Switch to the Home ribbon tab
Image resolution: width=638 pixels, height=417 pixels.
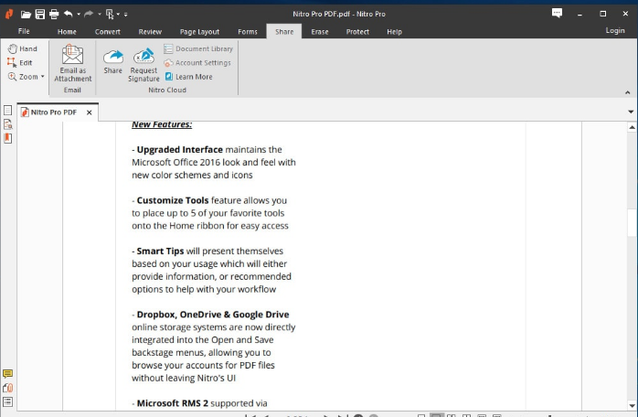67,32
